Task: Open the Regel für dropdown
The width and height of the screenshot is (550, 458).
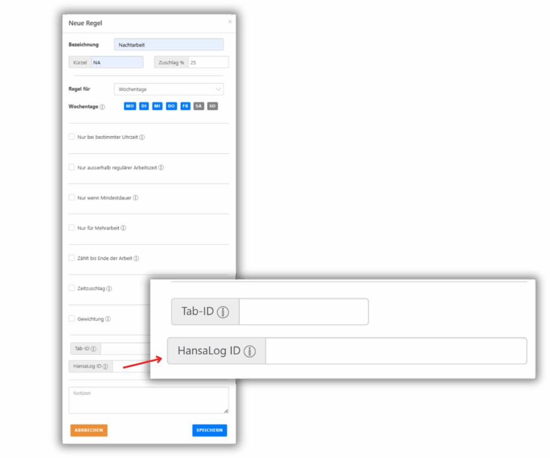Action: point(169,89)
